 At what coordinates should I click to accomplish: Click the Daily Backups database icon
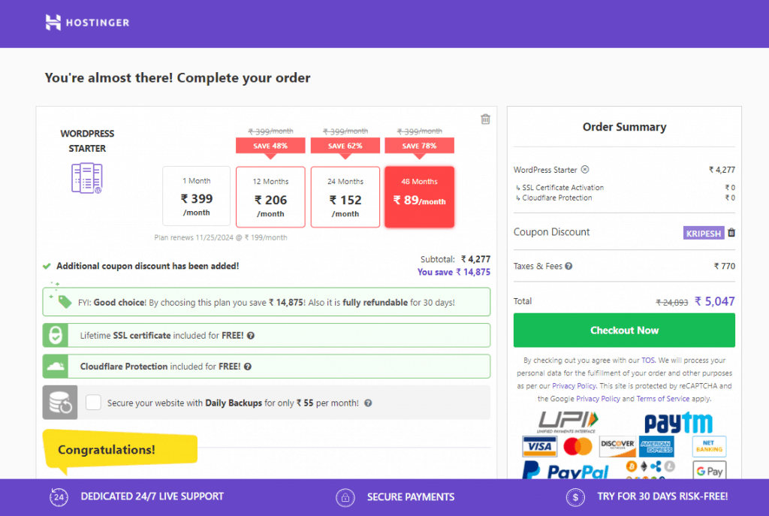pos(60,402)
